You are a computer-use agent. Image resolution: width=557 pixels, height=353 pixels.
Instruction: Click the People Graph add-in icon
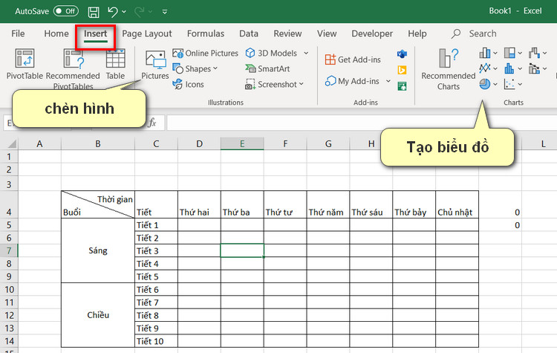402,86
